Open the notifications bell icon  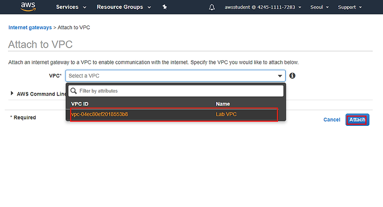pos(212,7)
